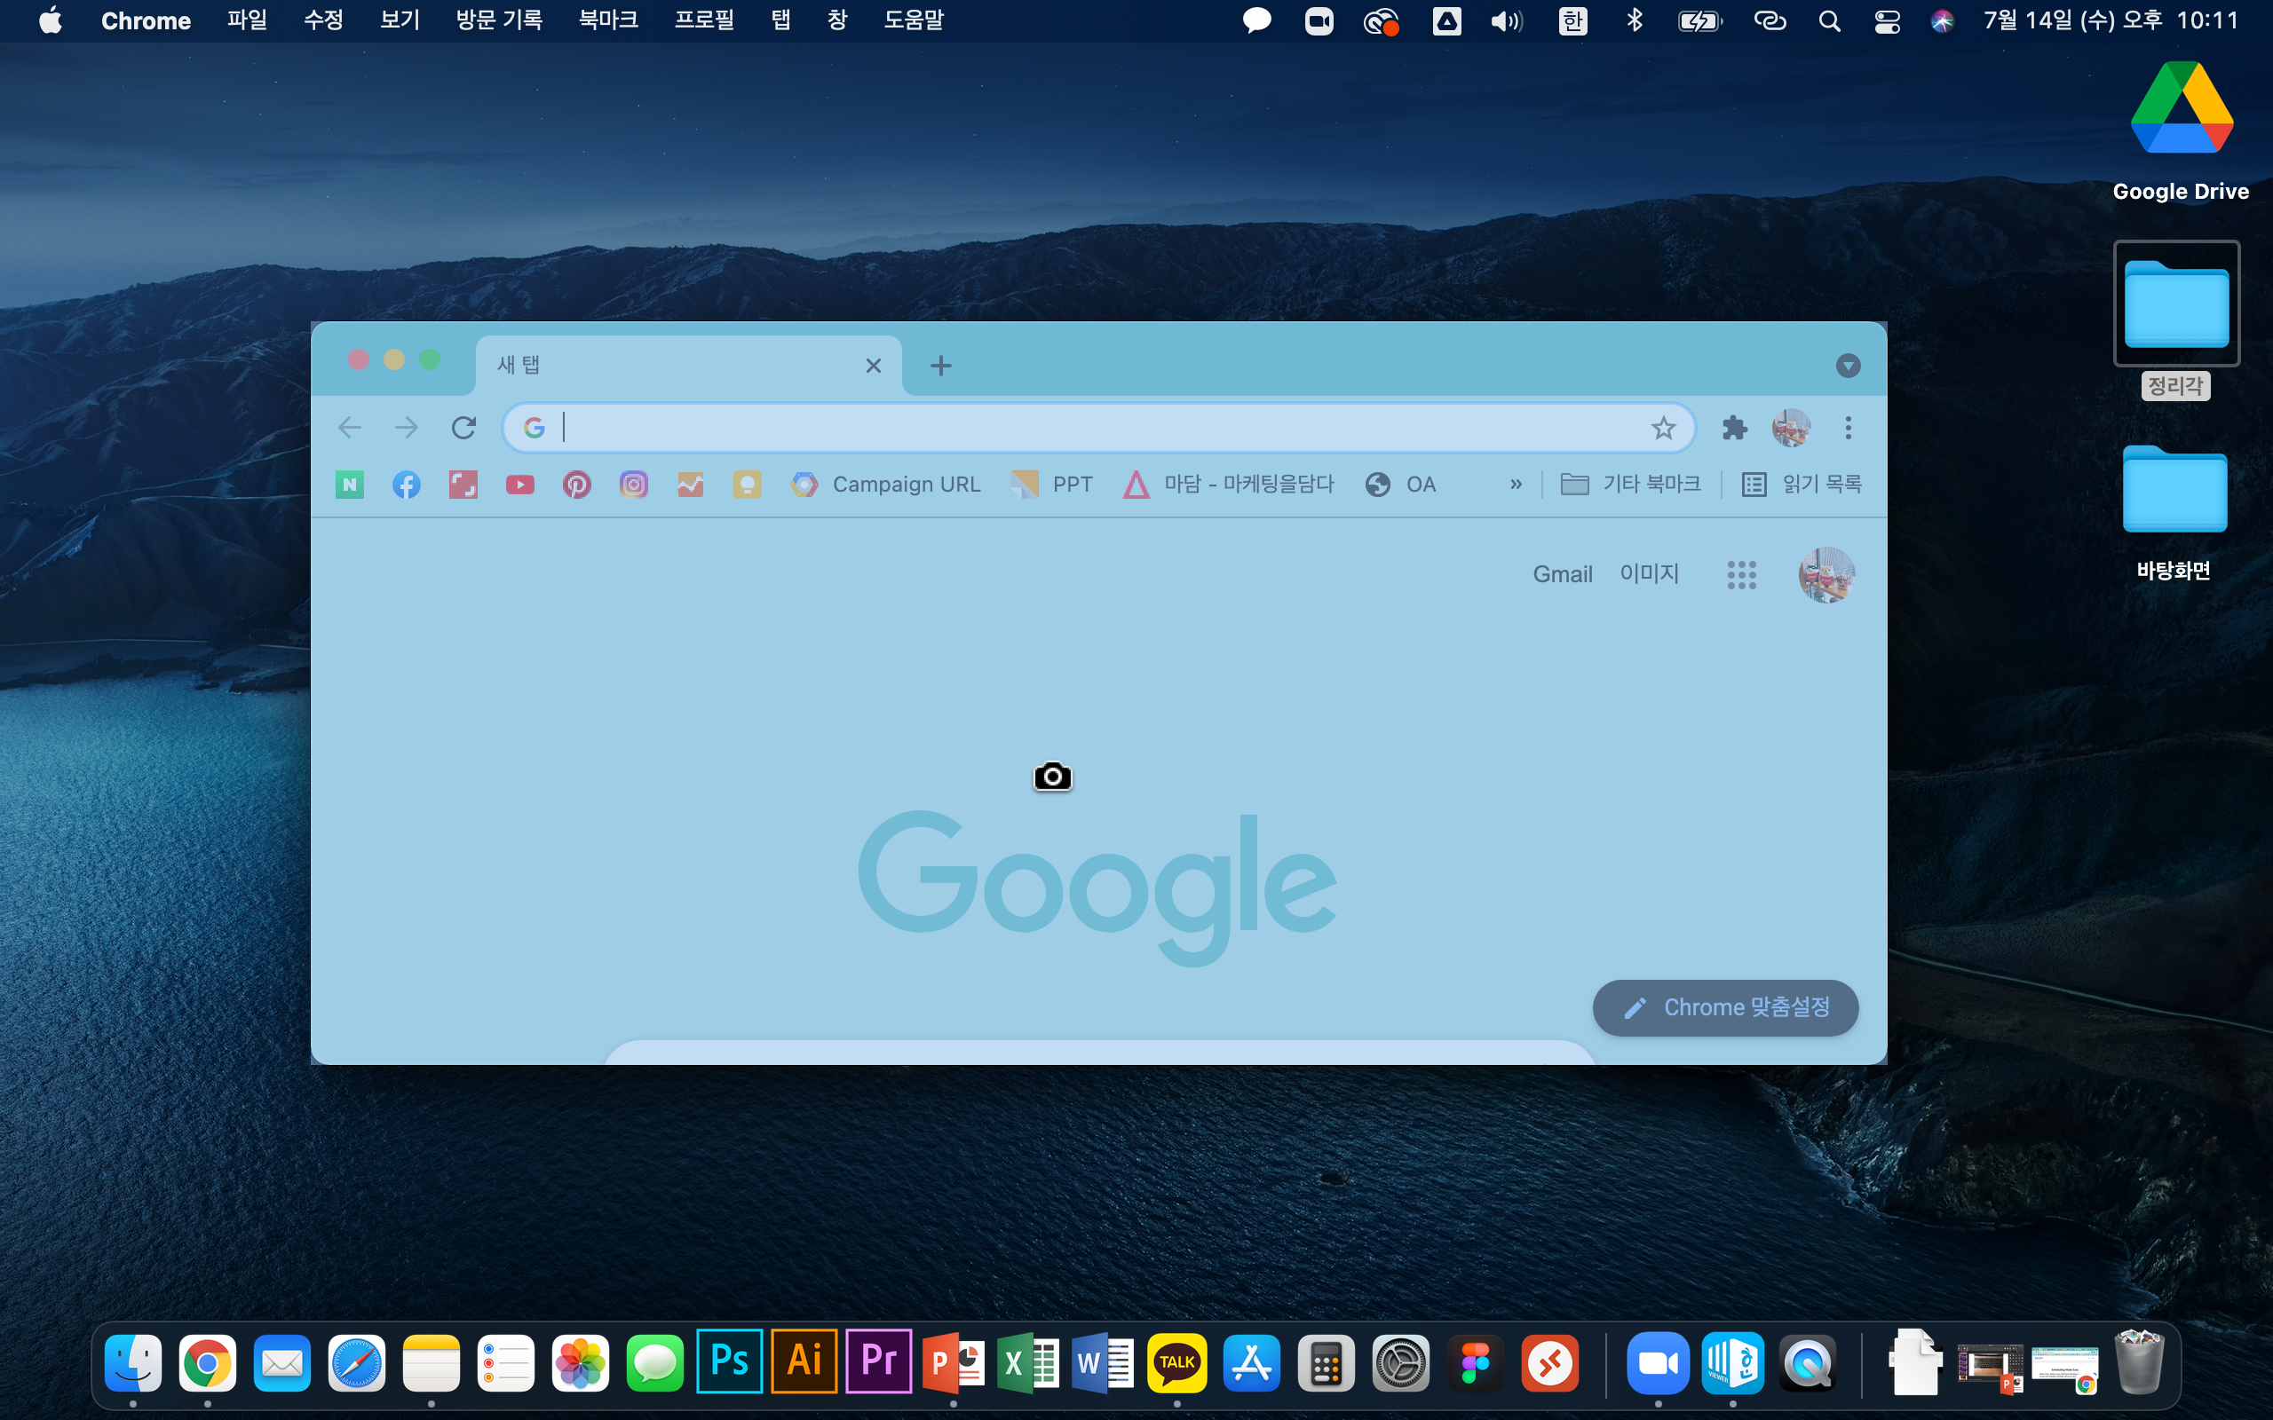This screenshot has width=2273, height=1420.
Task: Toggle Bluetooth icon in the menu bar
Action: point(1635,20)
